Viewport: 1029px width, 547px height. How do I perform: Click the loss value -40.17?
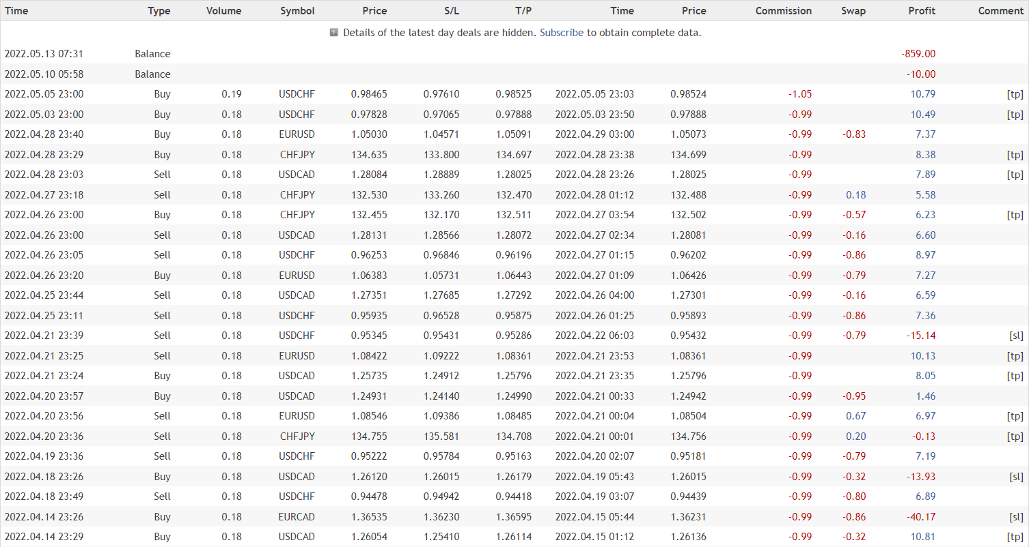tap(921, 517)
